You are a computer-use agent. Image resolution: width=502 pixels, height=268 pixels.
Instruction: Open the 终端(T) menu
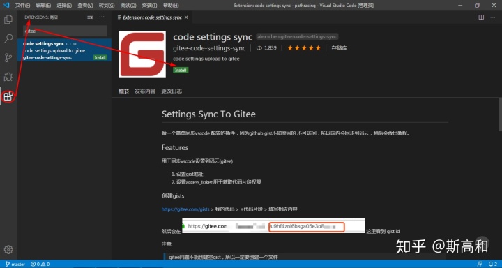pos(149,6)
